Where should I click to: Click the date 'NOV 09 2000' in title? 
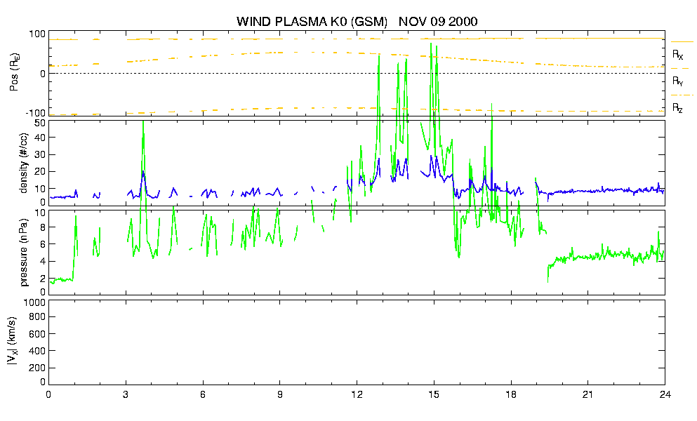pyautogui.click(x=438, y=21)
